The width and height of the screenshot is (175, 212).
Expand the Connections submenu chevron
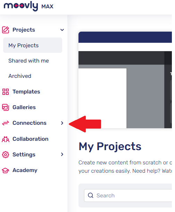pos(62,123)
